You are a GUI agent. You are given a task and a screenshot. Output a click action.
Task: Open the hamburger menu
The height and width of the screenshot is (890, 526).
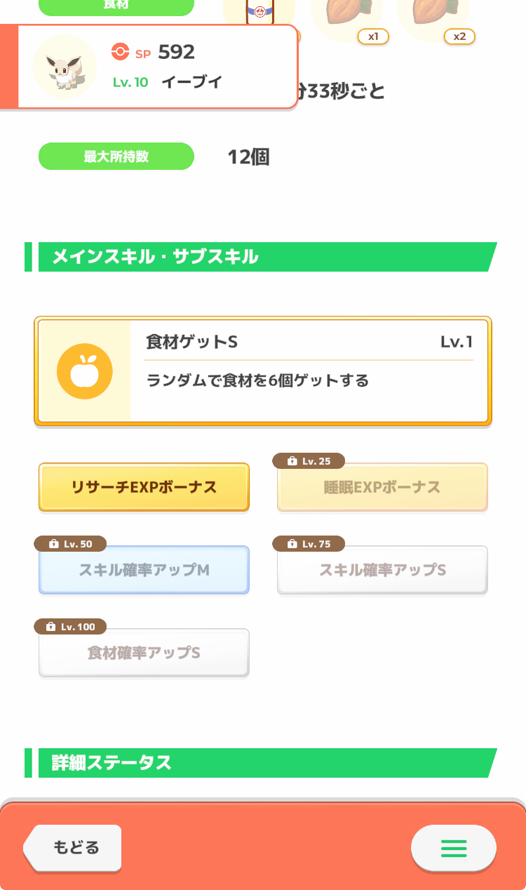click(x=453, y=848)
